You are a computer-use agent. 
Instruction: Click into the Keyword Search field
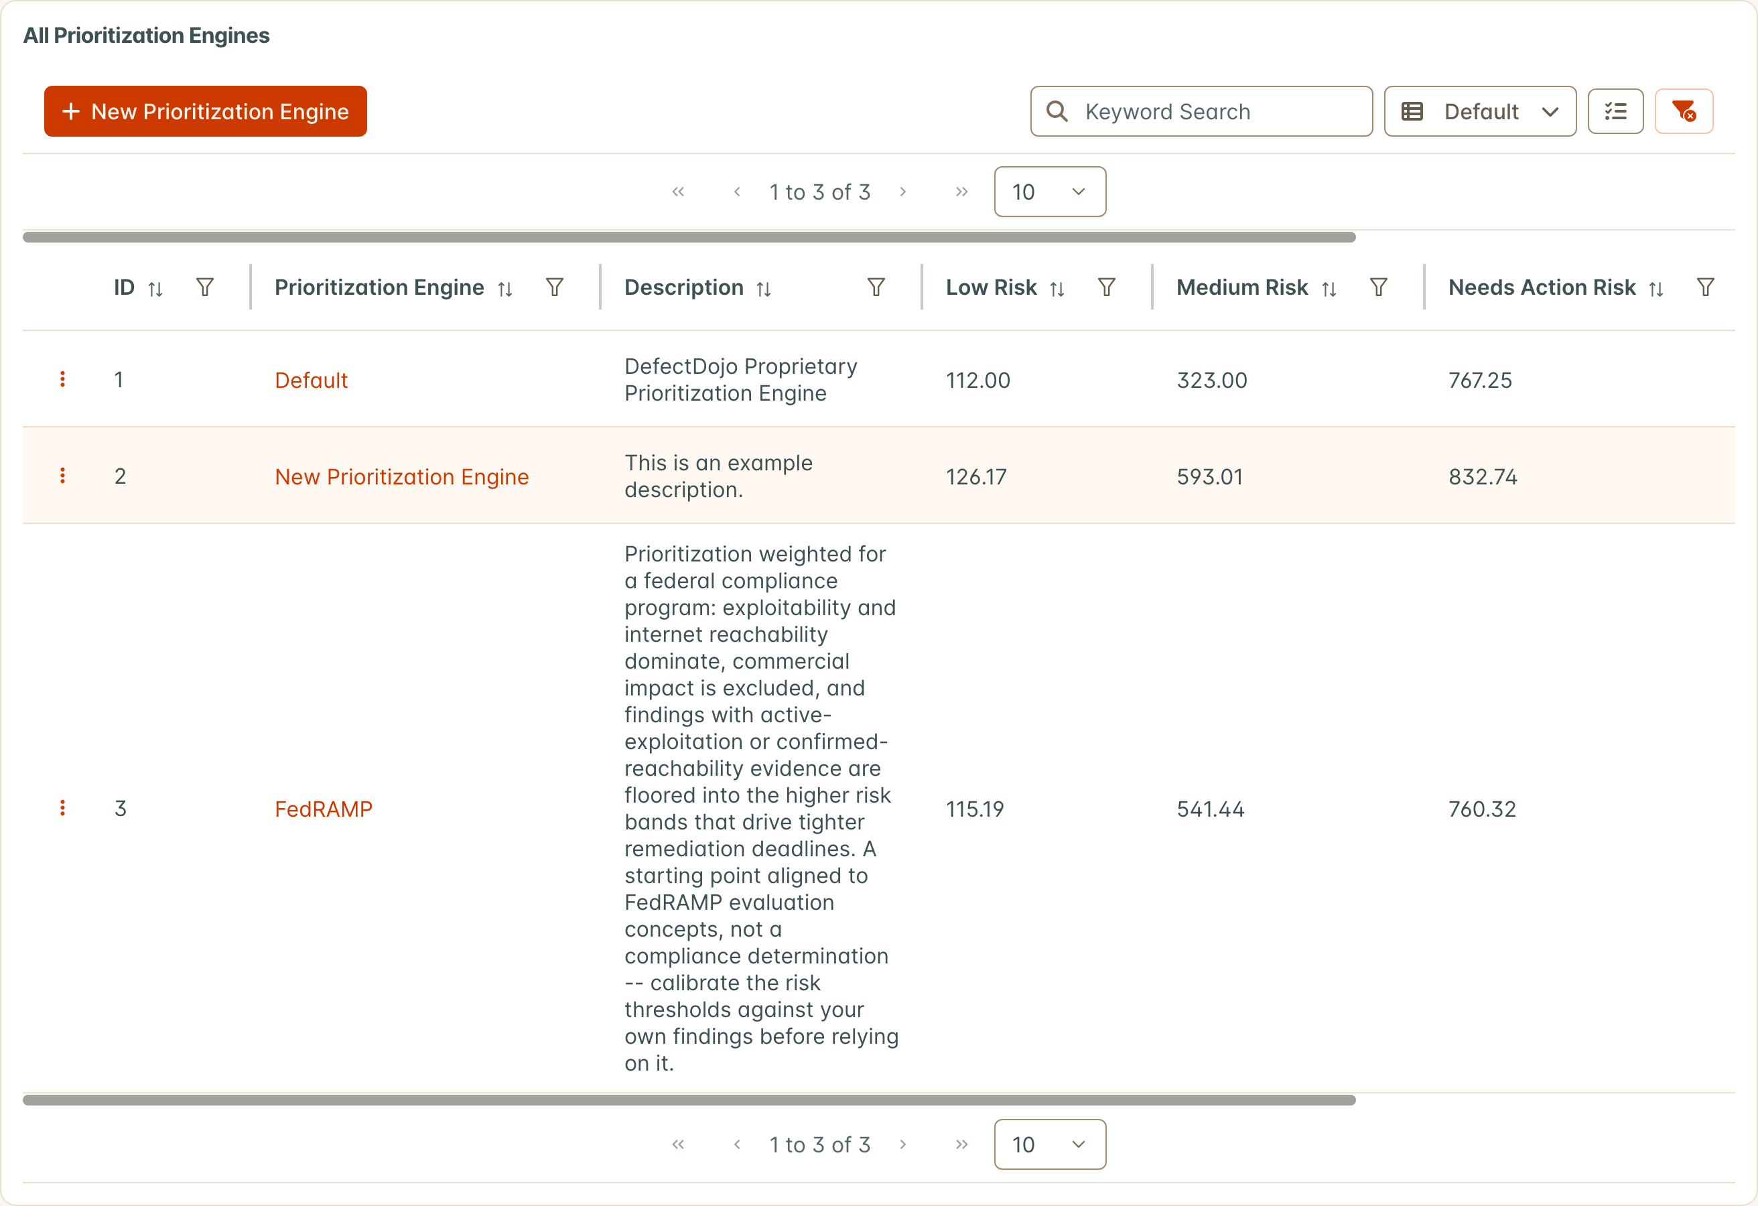[1201, 111]
